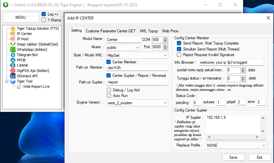Click the Save button
Screen dimensions: 274x163
pyautogui.click(x=233, y=157)
